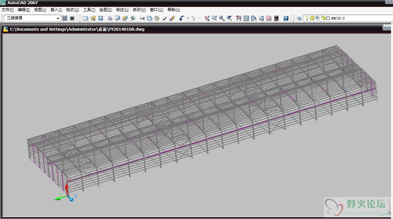Paste from clipboard icon
Screen dimensions: 393x219
pyautogui.click(x=157, y=18)
